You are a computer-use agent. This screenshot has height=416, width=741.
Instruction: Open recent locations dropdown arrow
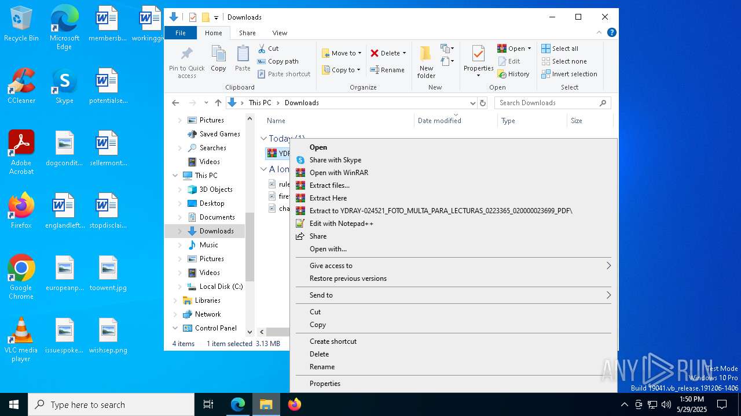point(206,103)
